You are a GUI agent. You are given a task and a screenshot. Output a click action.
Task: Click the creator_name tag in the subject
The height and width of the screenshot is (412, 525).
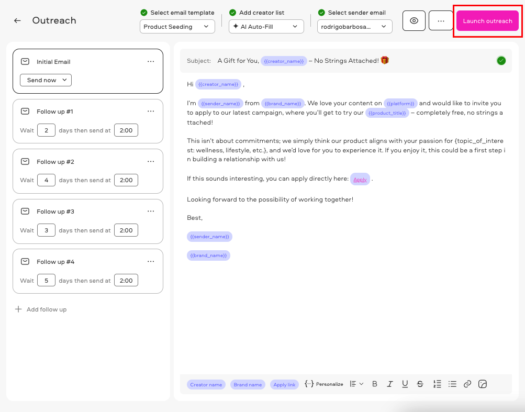[x=284, y=61]
